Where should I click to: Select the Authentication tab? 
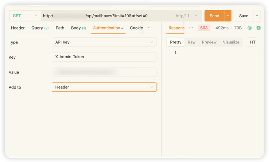pyautogui.click(x=108, y=28)
